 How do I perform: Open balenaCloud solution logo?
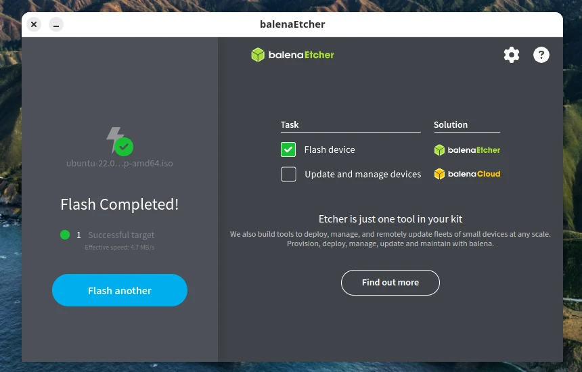click(467, 174)
